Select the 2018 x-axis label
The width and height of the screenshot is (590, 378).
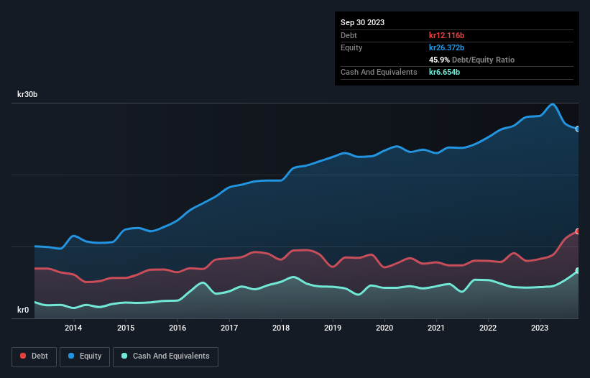click(281, 328)
